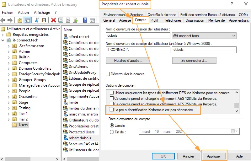Image resolution: width=251 pixels, height=161 pixels.
Task: Expand the Tier 1 OU
Action: (x=9, y=114)
